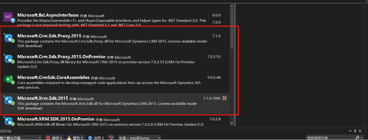Click the search magnifier in error list
The height and width of the screenshot is (140, 368).
pyautogui.click(x=357, y=138)
